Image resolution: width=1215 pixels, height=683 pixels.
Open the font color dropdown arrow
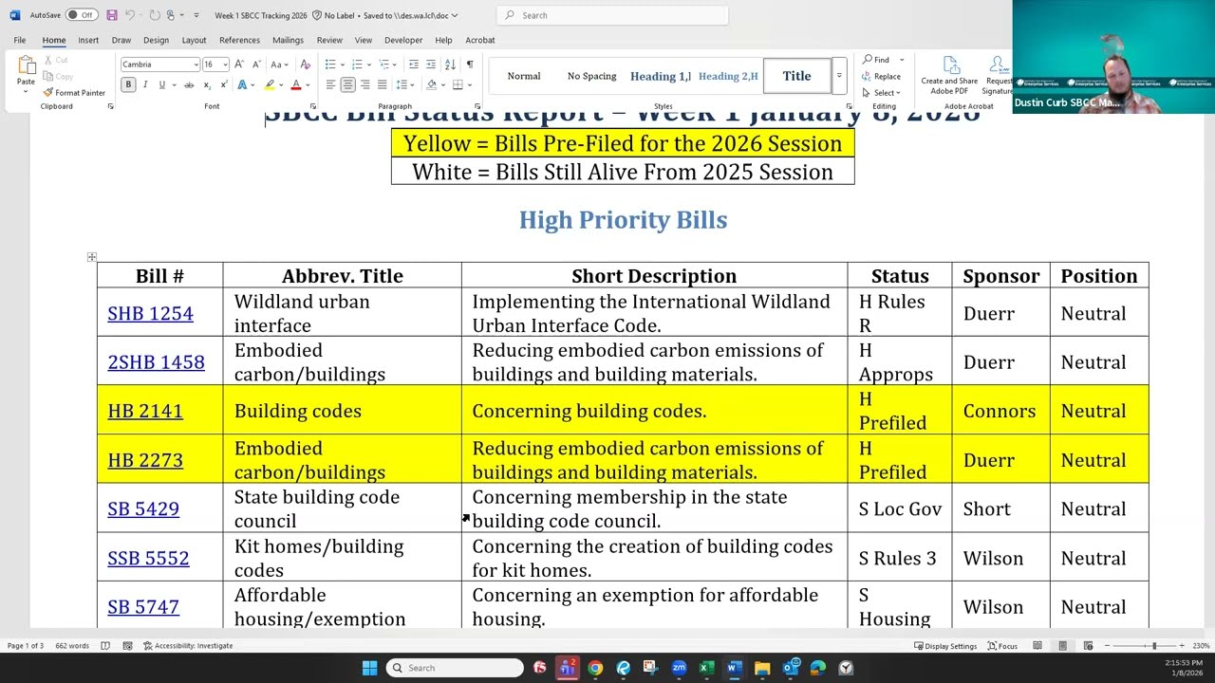click(307, 84)
